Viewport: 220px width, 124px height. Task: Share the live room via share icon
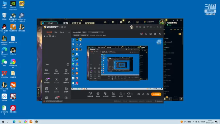160,34
